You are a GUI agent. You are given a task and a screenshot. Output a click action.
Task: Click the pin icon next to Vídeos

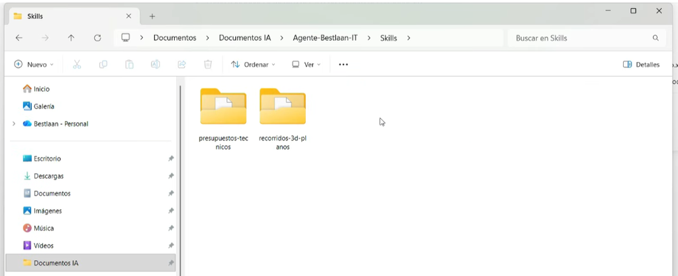pos(171,246)
